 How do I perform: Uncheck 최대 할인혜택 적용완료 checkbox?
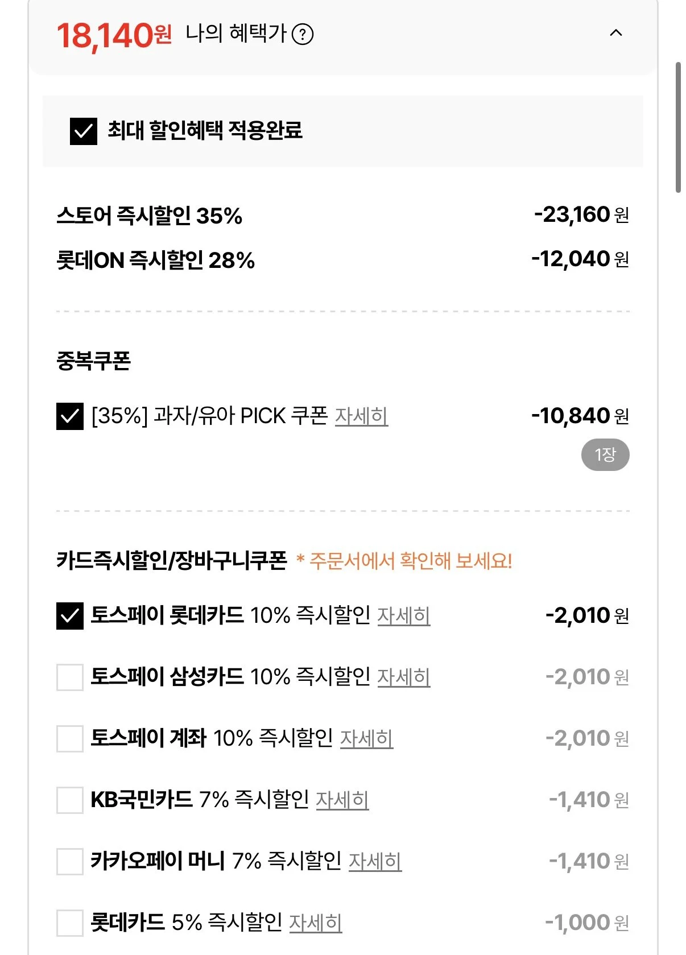(83, 131)
